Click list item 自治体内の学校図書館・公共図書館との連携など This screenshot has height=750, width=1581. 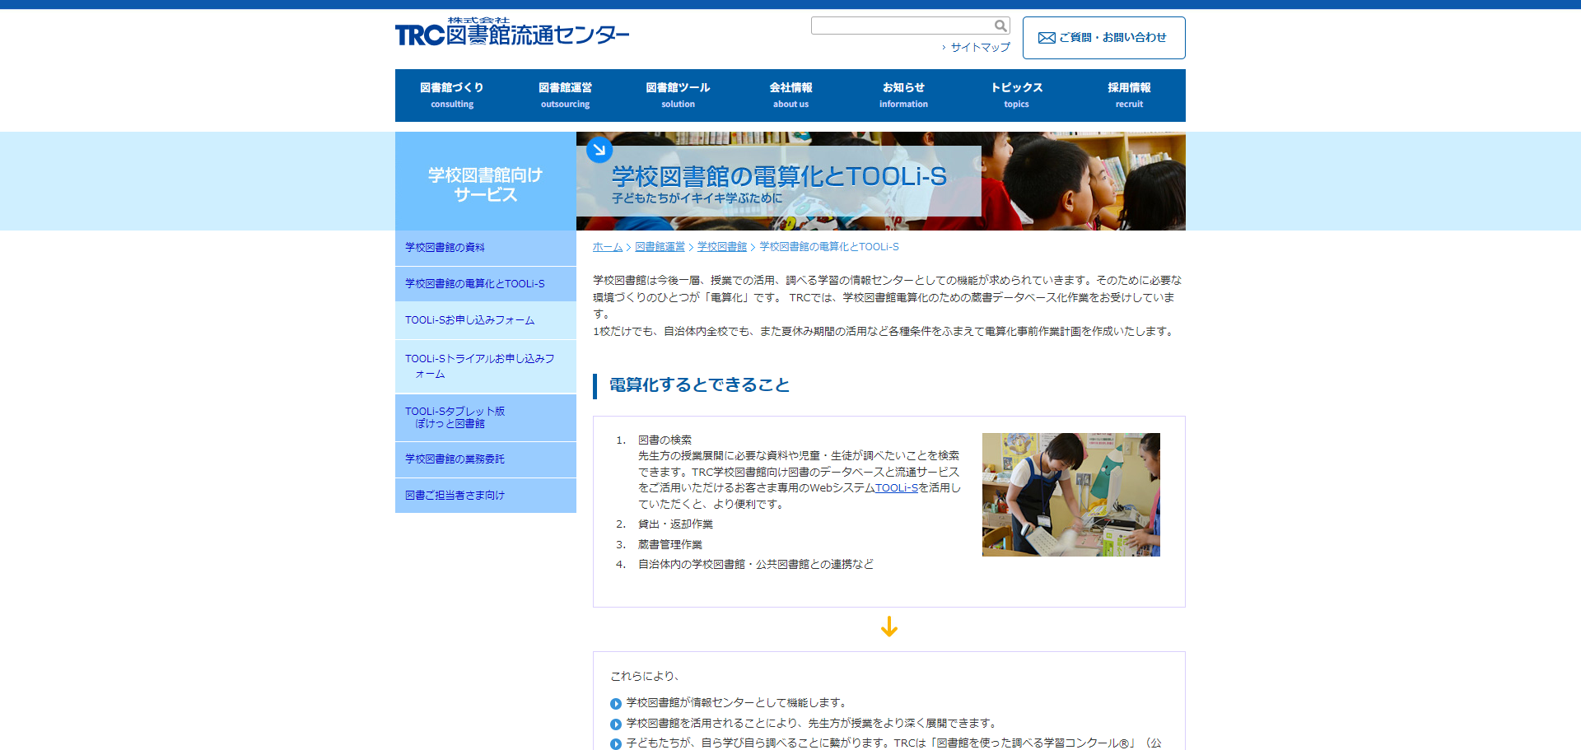[x=756, y=565]
